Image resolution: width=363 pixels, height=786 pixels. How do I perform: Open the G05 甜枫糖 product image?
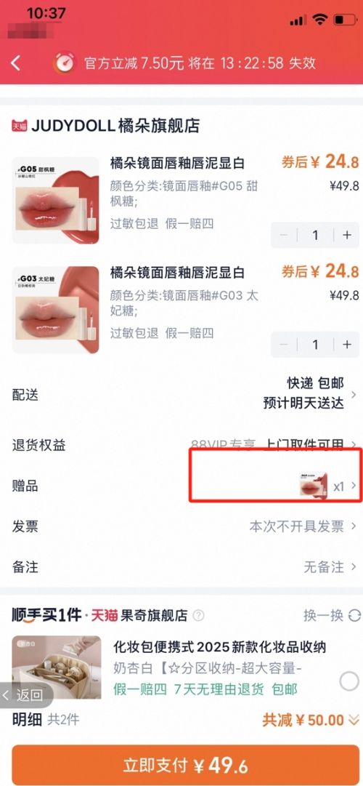[55, 201]
